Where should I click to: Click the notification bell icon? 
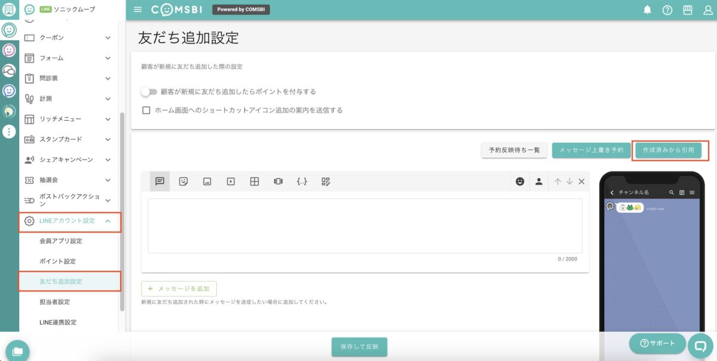[x=647, y=10]
